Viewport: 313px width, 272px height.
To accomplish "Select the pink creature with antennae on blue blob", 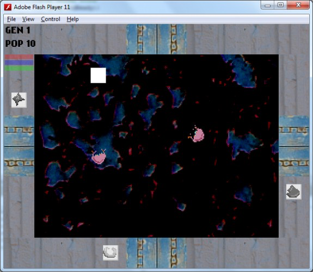I will 99,157.
